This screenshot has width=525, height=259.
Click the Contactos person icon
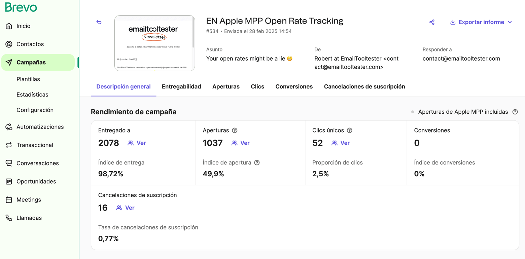pos(9,44)
